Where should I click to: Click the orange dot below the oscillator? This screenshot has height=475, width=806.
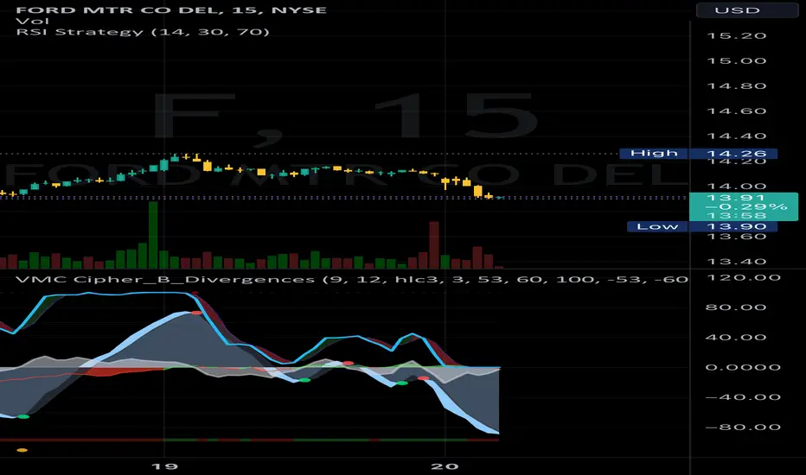[x=22, y=450]
